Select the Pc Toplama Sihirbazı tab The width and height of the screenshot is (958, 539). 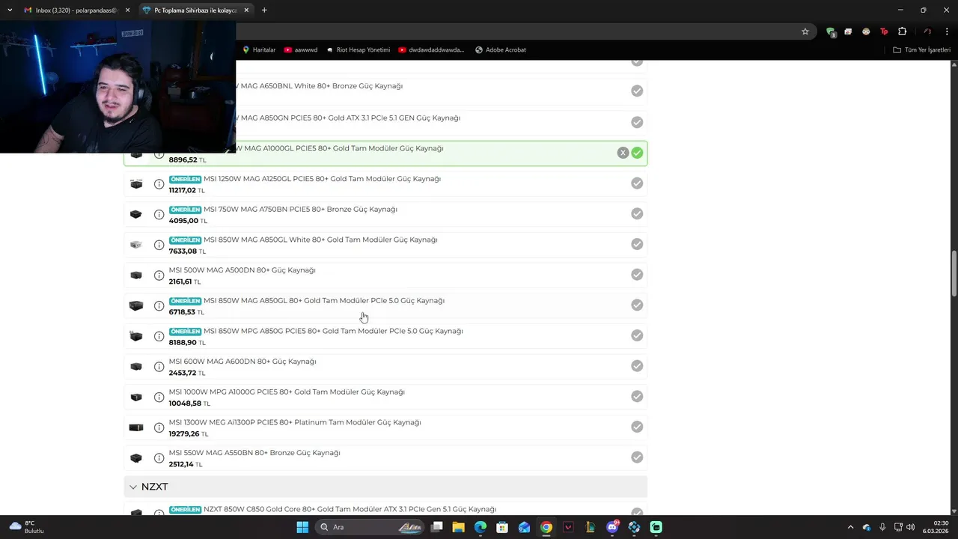(195, 10)
